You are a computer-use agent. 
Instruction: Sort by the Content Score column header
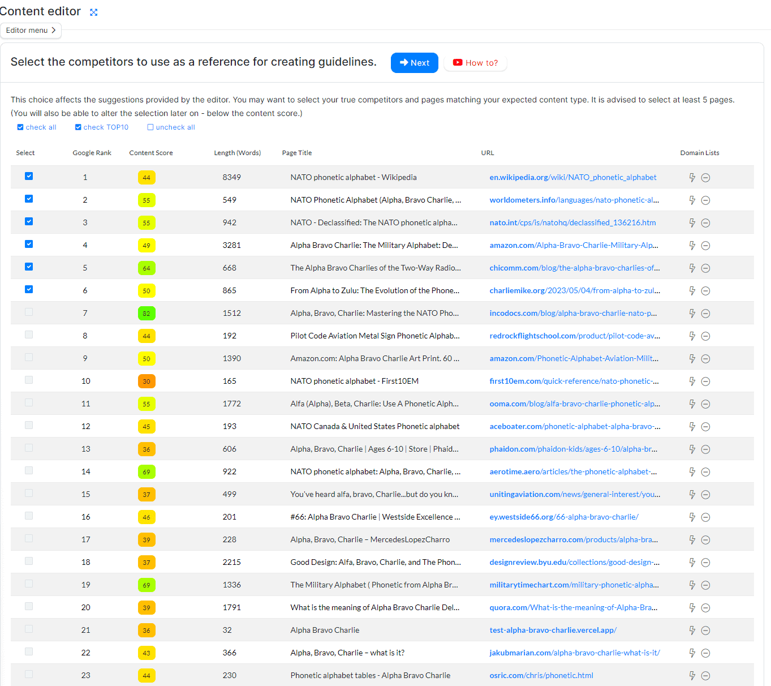pos(151,153)
